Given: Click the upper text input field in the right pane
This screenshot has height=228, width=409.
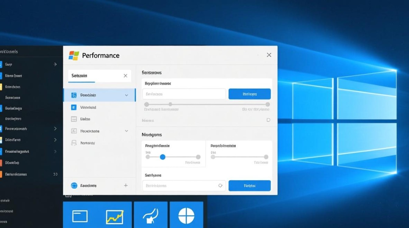Looking at the screenshot, I should [x=184, y=94].
